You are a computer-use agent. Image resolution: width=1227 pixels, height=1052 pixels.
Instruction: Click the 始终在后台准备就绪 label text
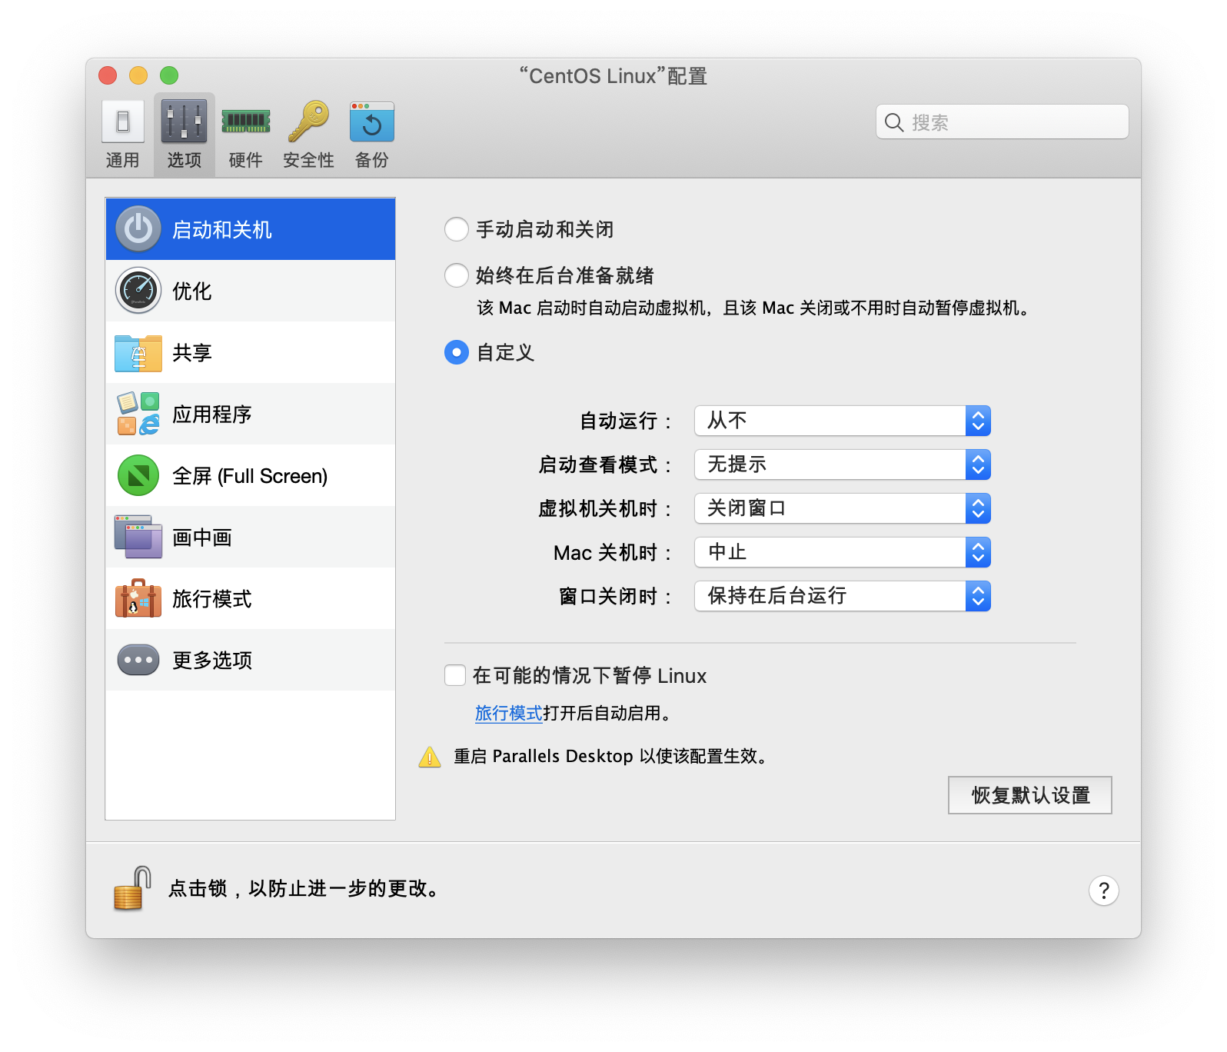tap(565, 275)
